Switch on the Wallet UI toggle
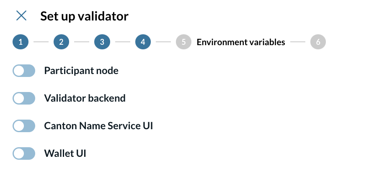This screenshot has height=179, width=387. click(24, 153)
